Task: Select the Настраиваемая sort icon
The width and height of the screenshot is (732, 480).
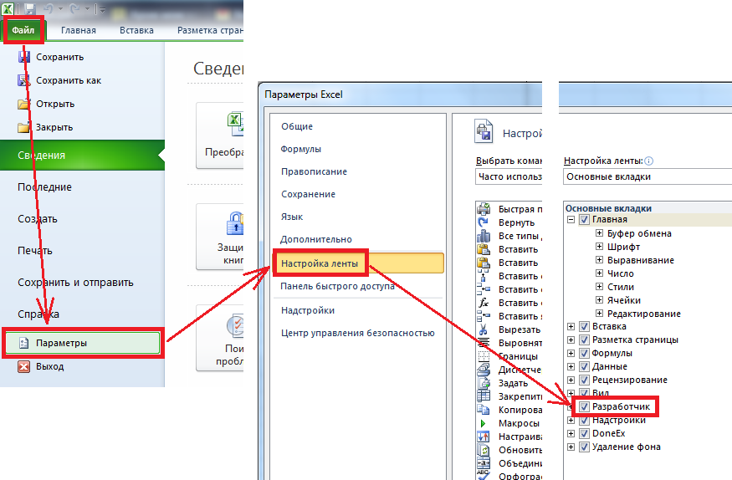Action: 484,437
